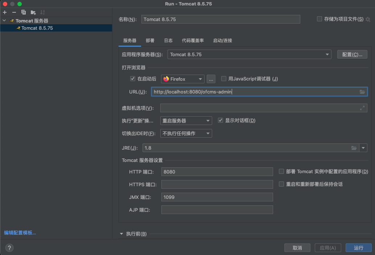This screenshot has height=255, width=375.
Task: Enable 用JavaScript调试器 checkbox
Action: point(224,79)
